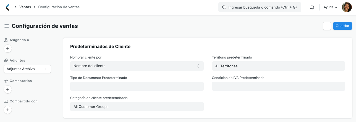
Task: Click the search magnifier icon
Action: click(x=224, y=7)
